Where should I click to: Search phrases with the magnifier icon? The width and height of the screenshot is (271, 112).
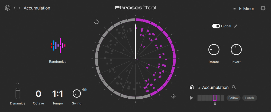[x=234, y=87]
